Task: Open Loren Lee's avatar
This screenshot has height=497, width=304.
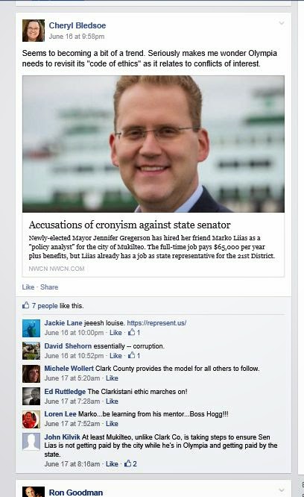Action: click(31, 419)
